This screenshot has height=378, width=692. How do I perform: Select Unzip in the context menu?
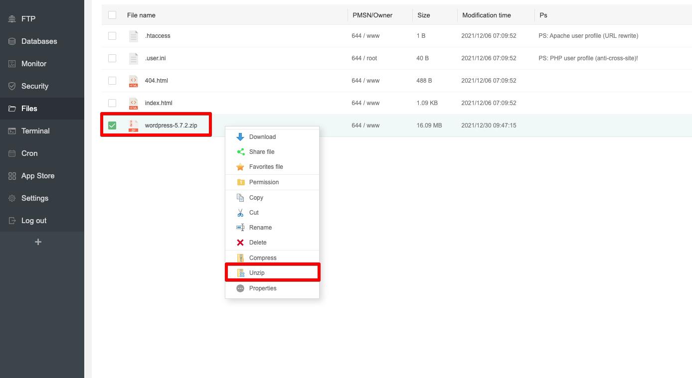pyautogui.click(x=272, y=273)
